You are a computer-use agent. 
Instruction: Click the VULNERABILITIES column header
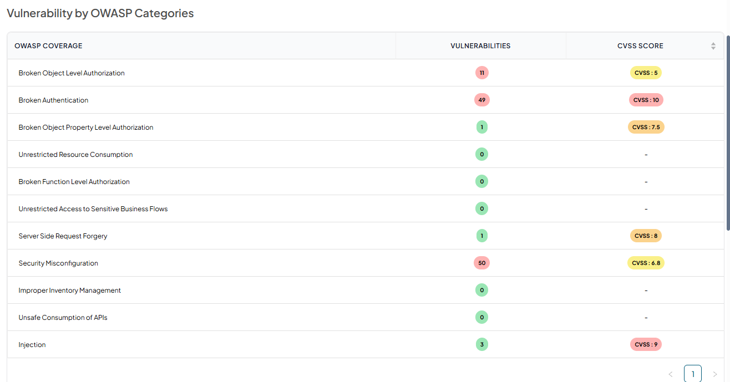[x=481, y=46]
